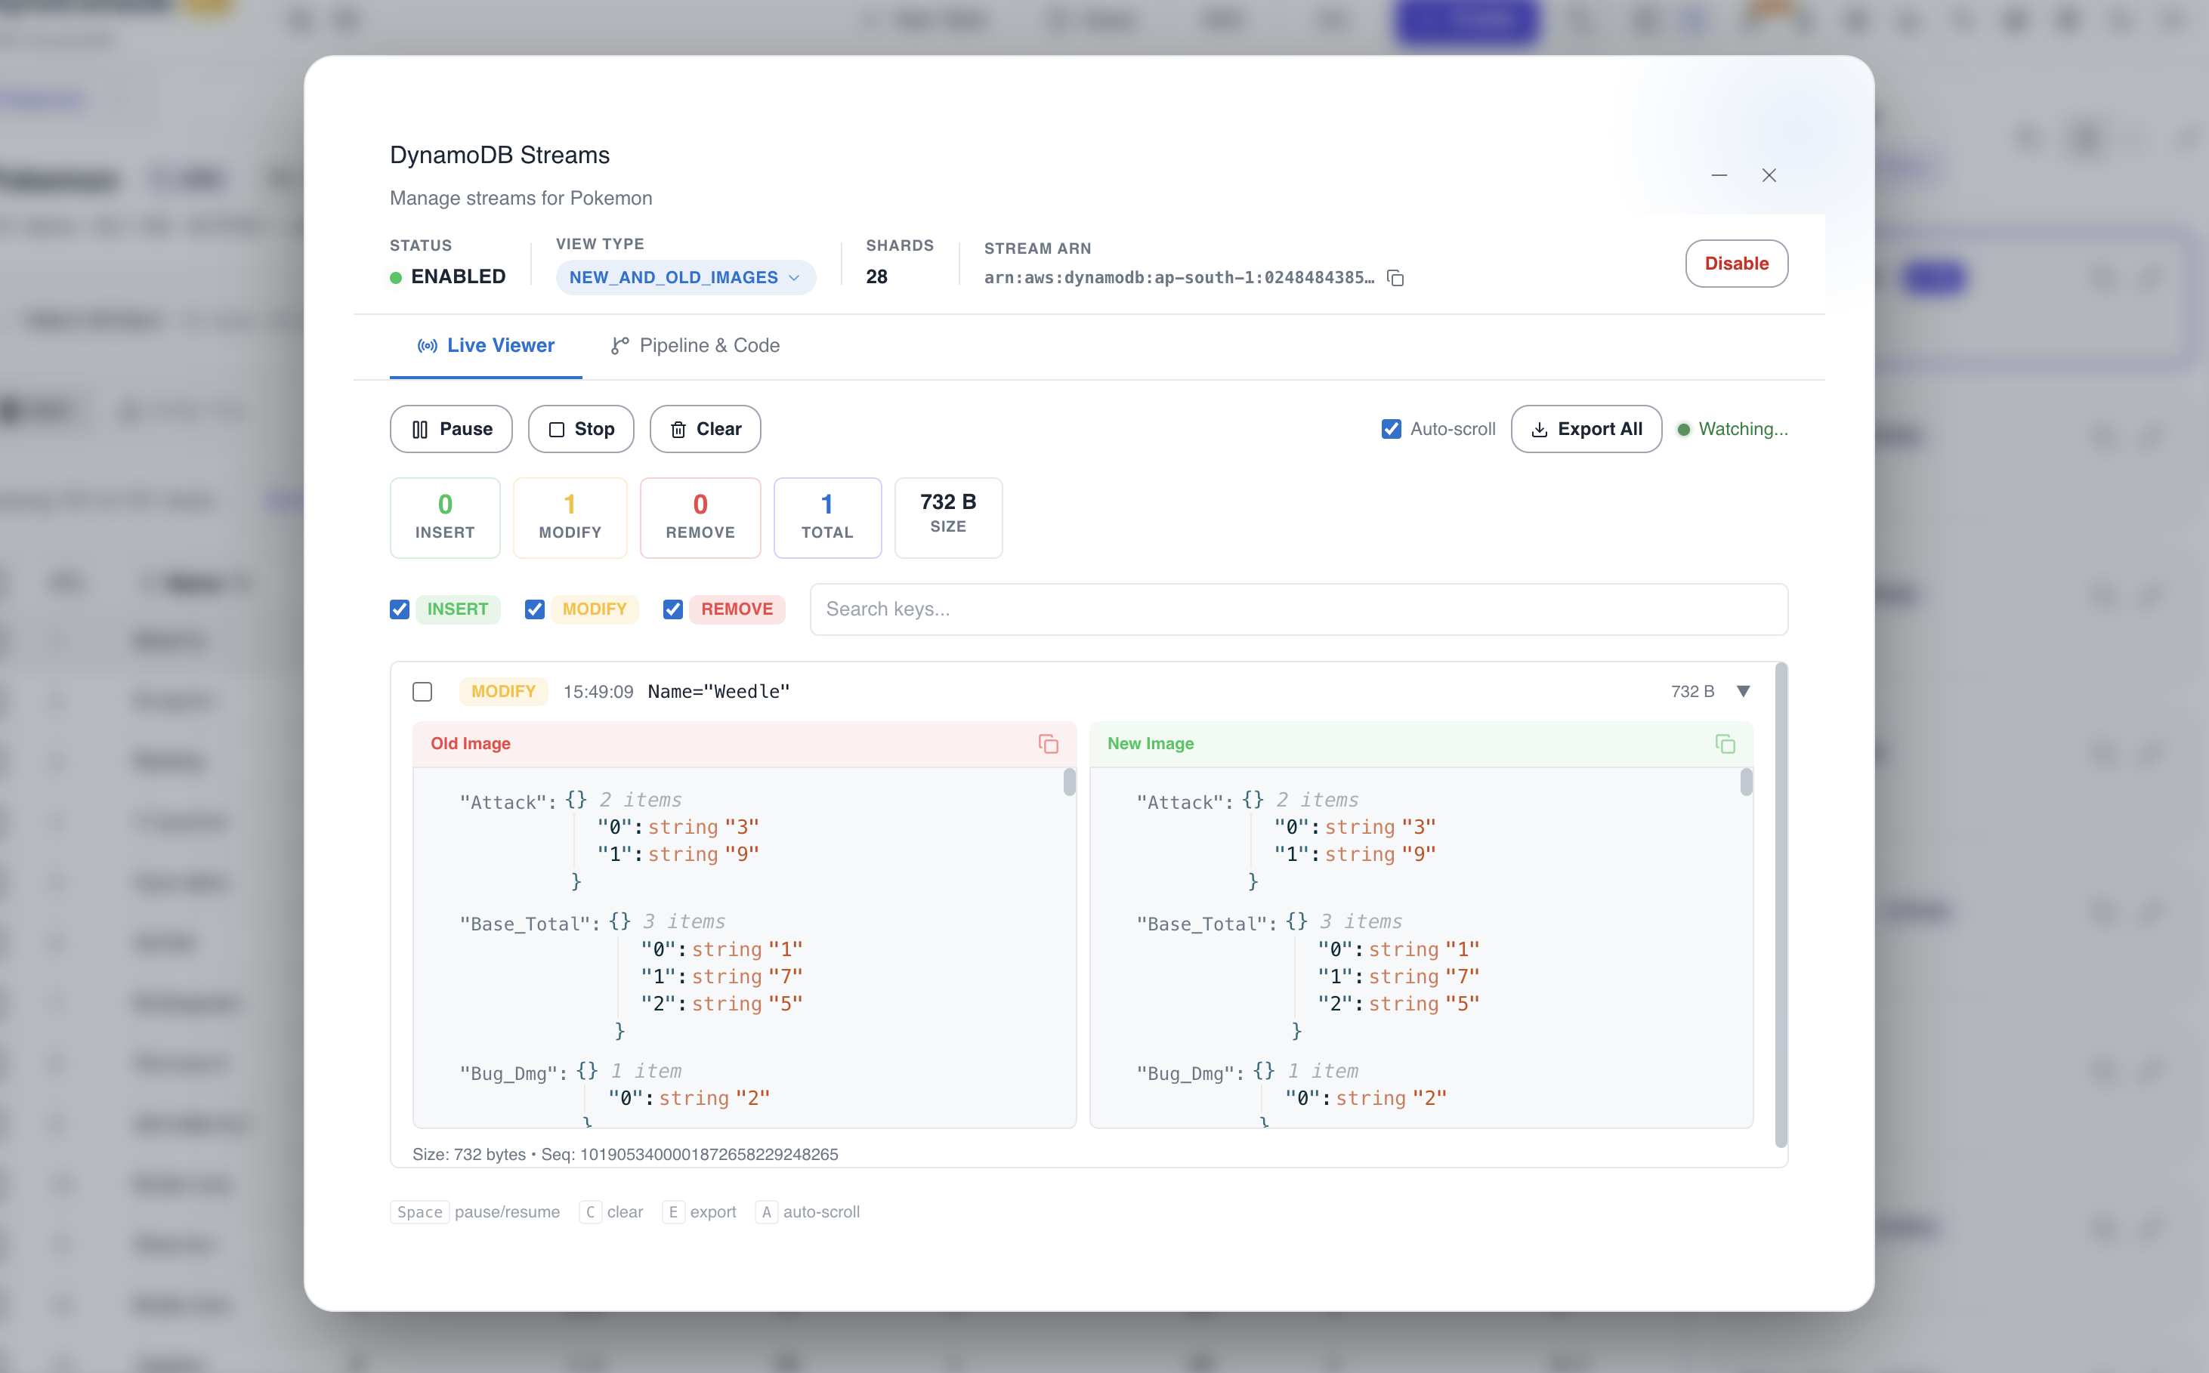Screen dimensions: 2209x1373
Task: Collapse the Weedle MODIFY record
Action: tap(1743, 691)
